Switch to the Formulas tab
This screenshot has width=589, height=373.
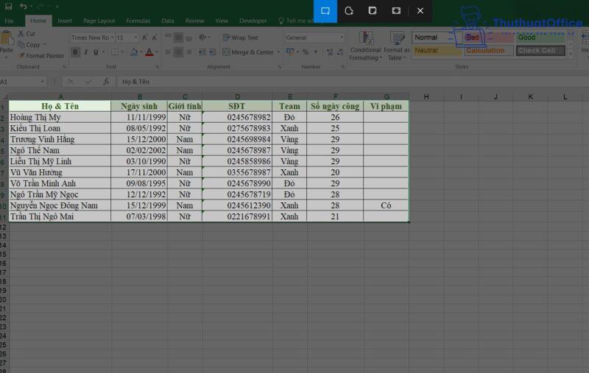(138, 21)
